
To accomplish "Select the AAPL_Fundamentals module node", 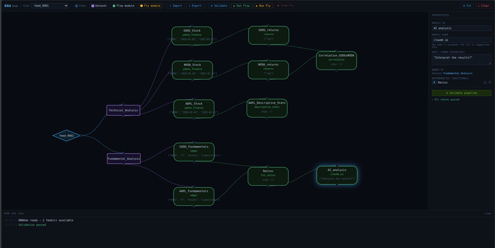I will pos(194,196).
